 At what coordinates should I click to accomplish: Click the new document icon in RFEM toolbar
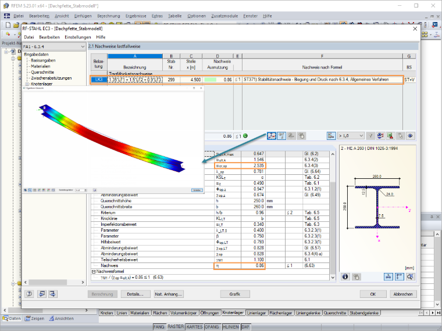pos(8,25)
